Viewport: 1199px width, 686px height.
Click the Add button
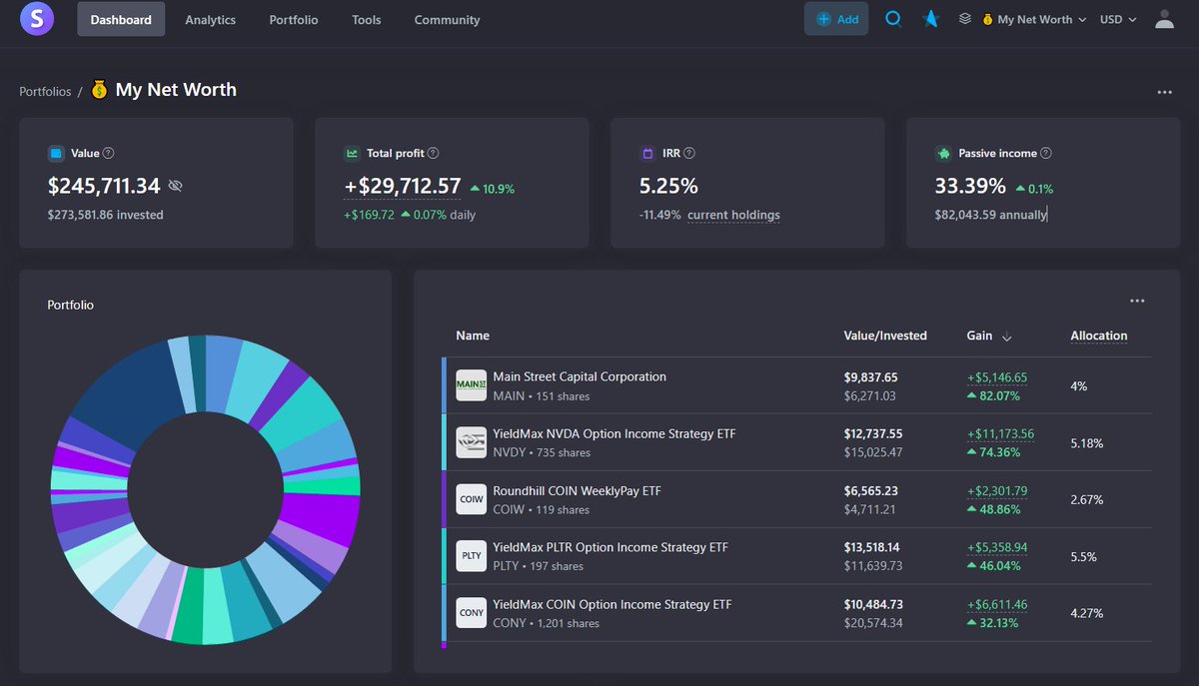pyautogui.click(x=836, y=19)
